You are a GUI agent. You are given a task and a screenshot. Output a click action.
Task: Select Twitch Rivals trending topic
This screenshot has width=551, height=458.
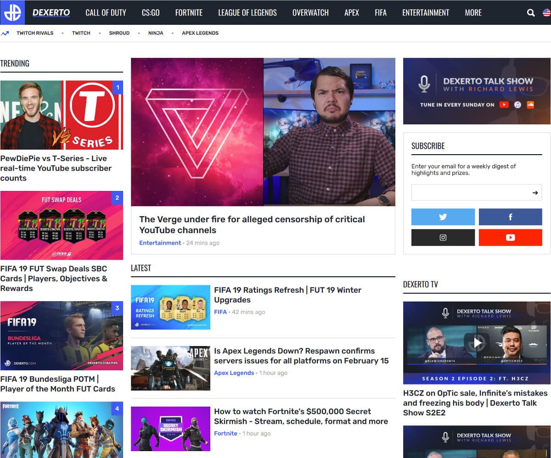click(35, 33)
